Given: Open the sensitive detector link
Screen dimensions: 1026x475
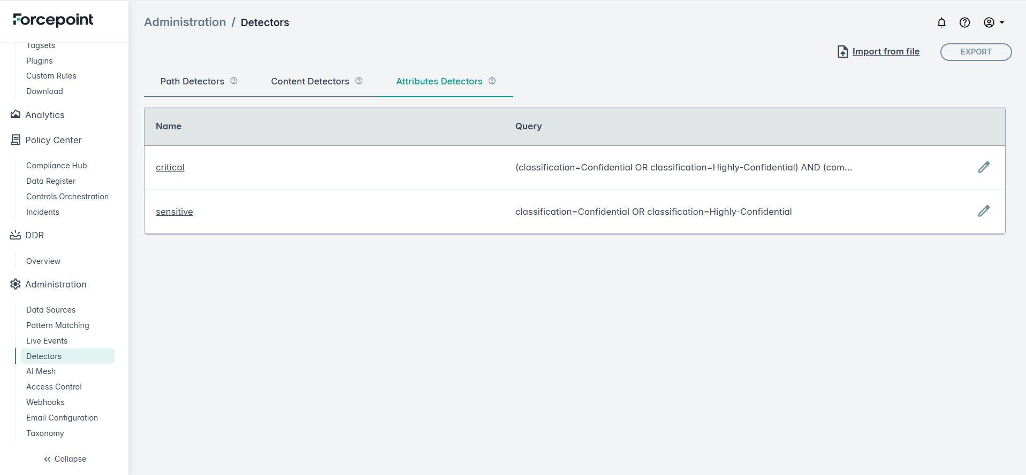Looking at the screenshot, I should tap(174, 212).
